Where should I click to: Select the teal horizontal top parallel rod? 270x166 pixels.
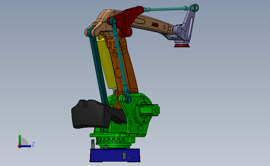tap(167, 9)
